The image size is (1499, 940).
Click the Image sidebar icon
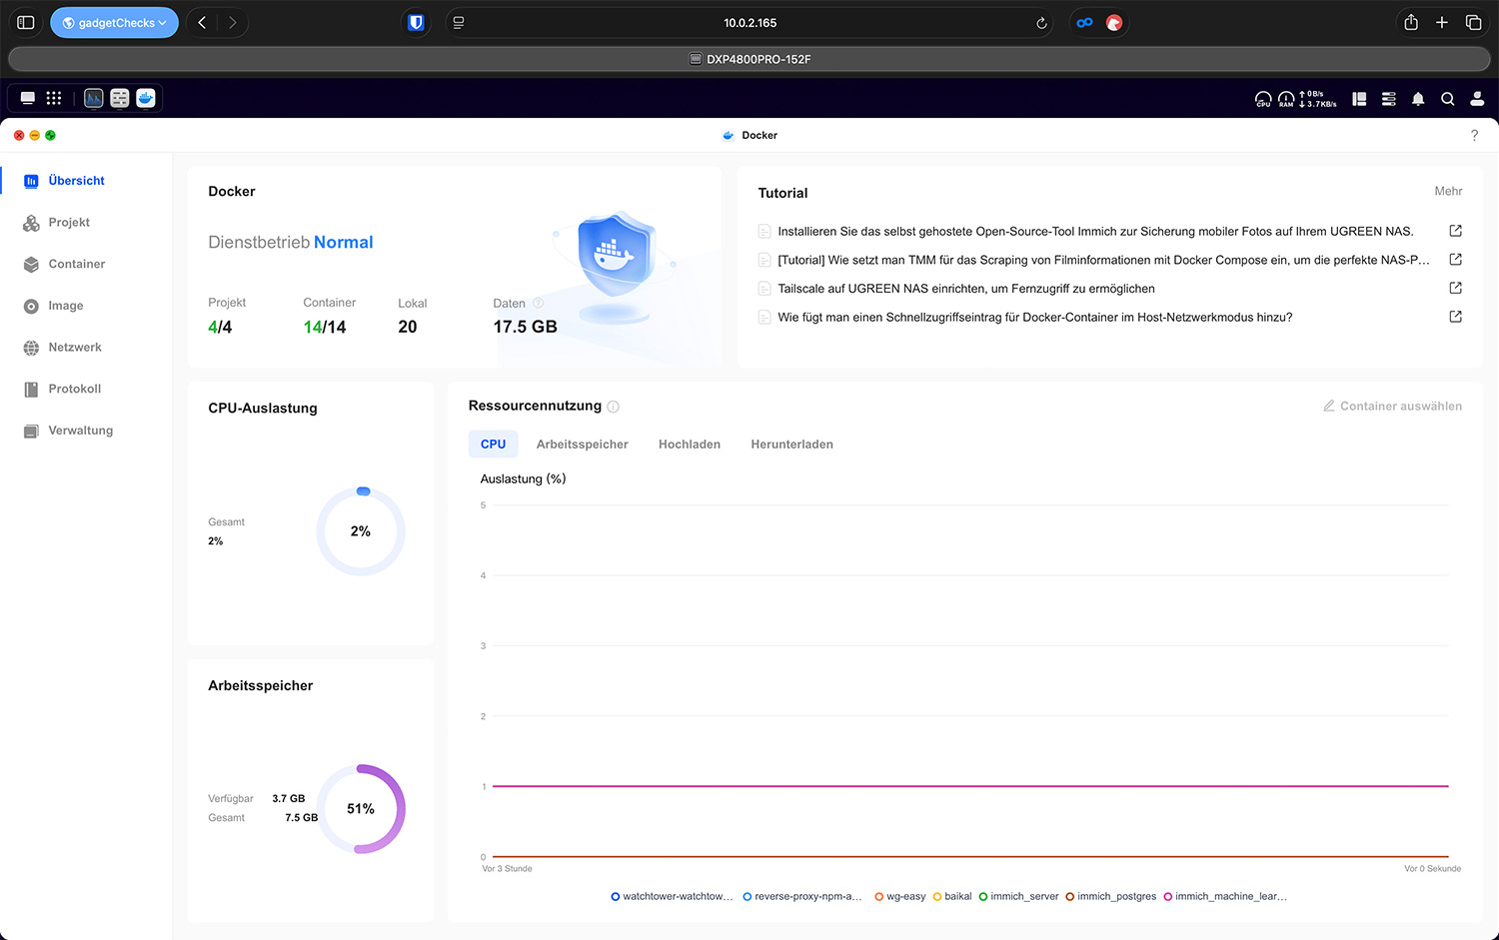coord(31,307)
